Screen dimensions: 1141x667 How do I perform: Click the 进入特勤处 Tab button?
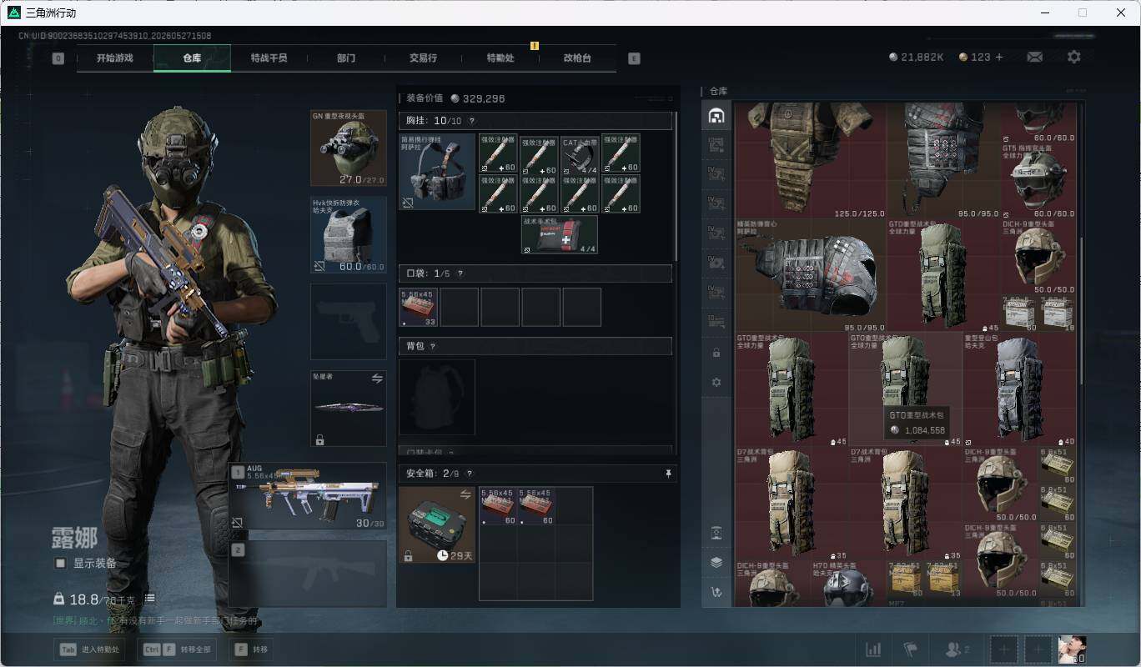click(89, 649)
